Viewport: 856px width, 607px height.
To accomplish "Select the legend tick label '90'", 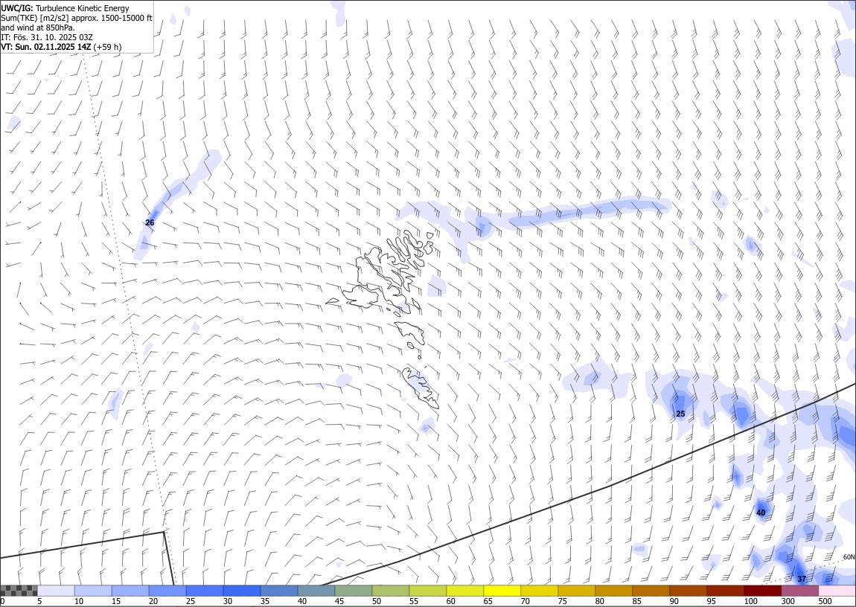I will coord(674,601).
